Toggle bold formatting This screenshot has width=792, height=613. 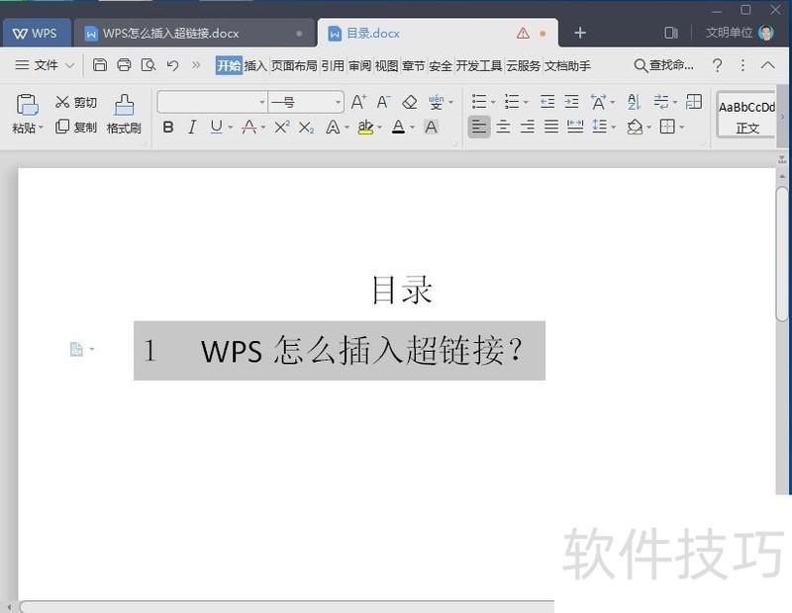(x=168, y=127)
